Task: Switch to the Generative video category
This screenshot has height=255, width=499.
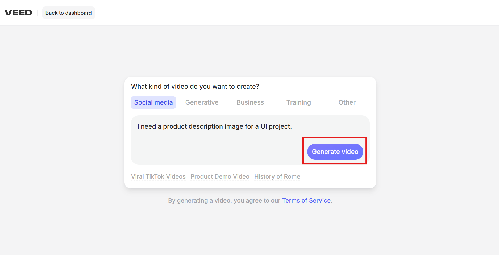Action: (x=202, y=102)
